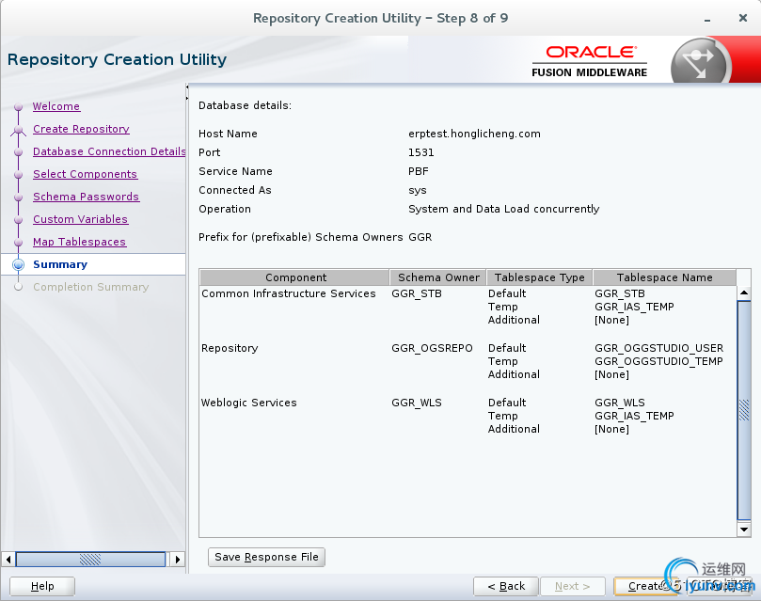Navigate to Select Components step
The height and width of the screenshot is (601, 761).
(x=85, y=174)
